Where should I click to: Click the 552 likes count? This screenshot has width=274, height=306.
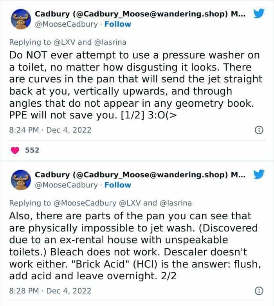click(x=32, y=150)
